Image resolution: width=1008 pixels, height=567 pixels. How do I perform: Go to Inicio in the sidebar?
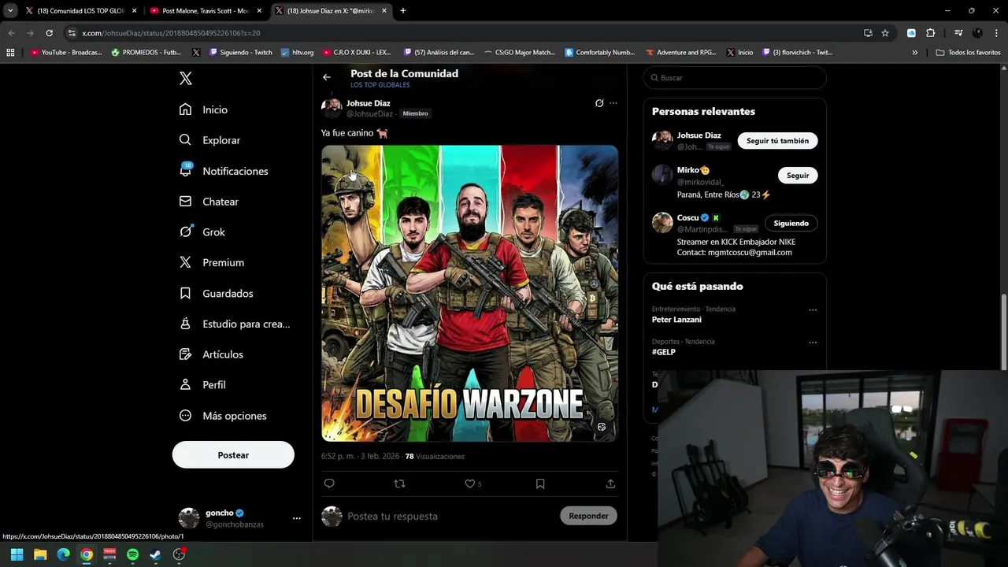[204, 109]
